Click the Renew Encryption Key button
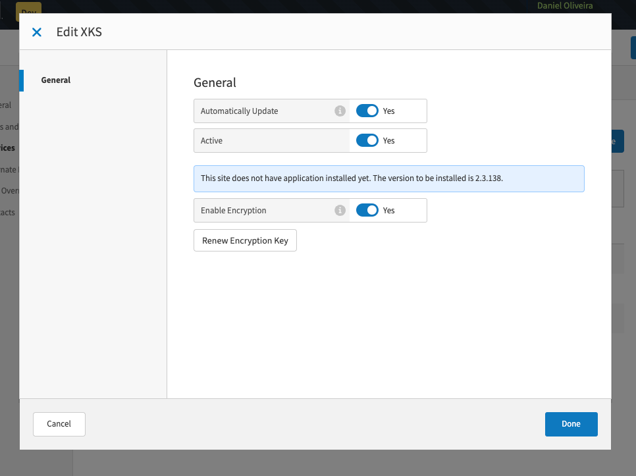Viewport: 636px width, 476px height. (245, 240)
